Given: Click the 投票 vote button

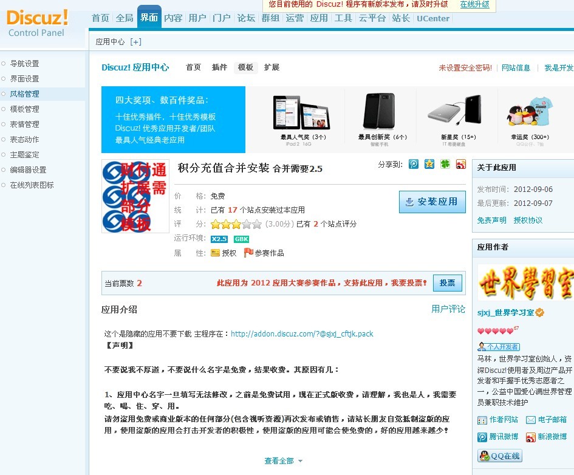Looking at the screenshot, I should click(x=447, y=283).
